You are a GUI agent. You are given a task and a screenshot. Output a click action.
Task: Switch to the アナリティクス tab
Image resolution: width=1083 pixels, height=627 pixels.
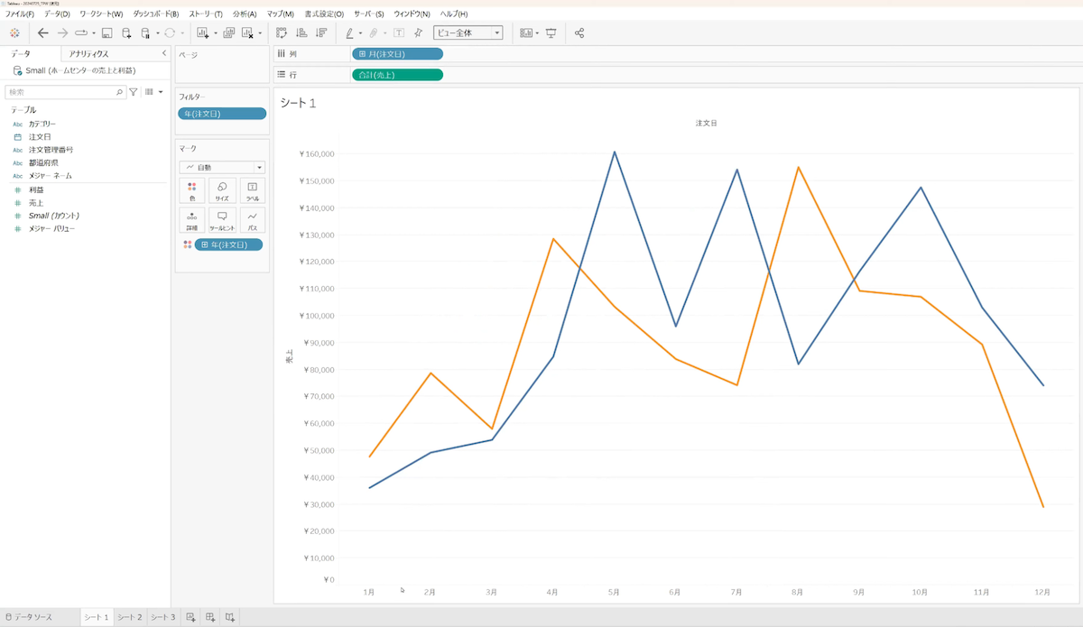(88, 54)
